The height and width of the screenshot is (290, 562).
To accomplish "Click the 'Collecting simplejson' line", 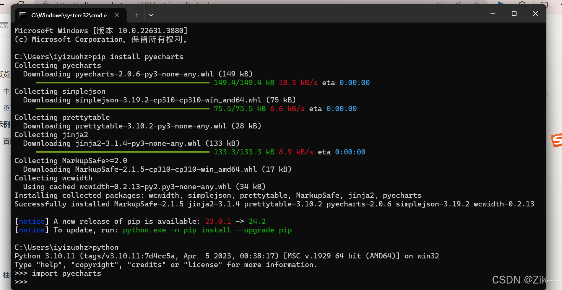I will [60, 91].
